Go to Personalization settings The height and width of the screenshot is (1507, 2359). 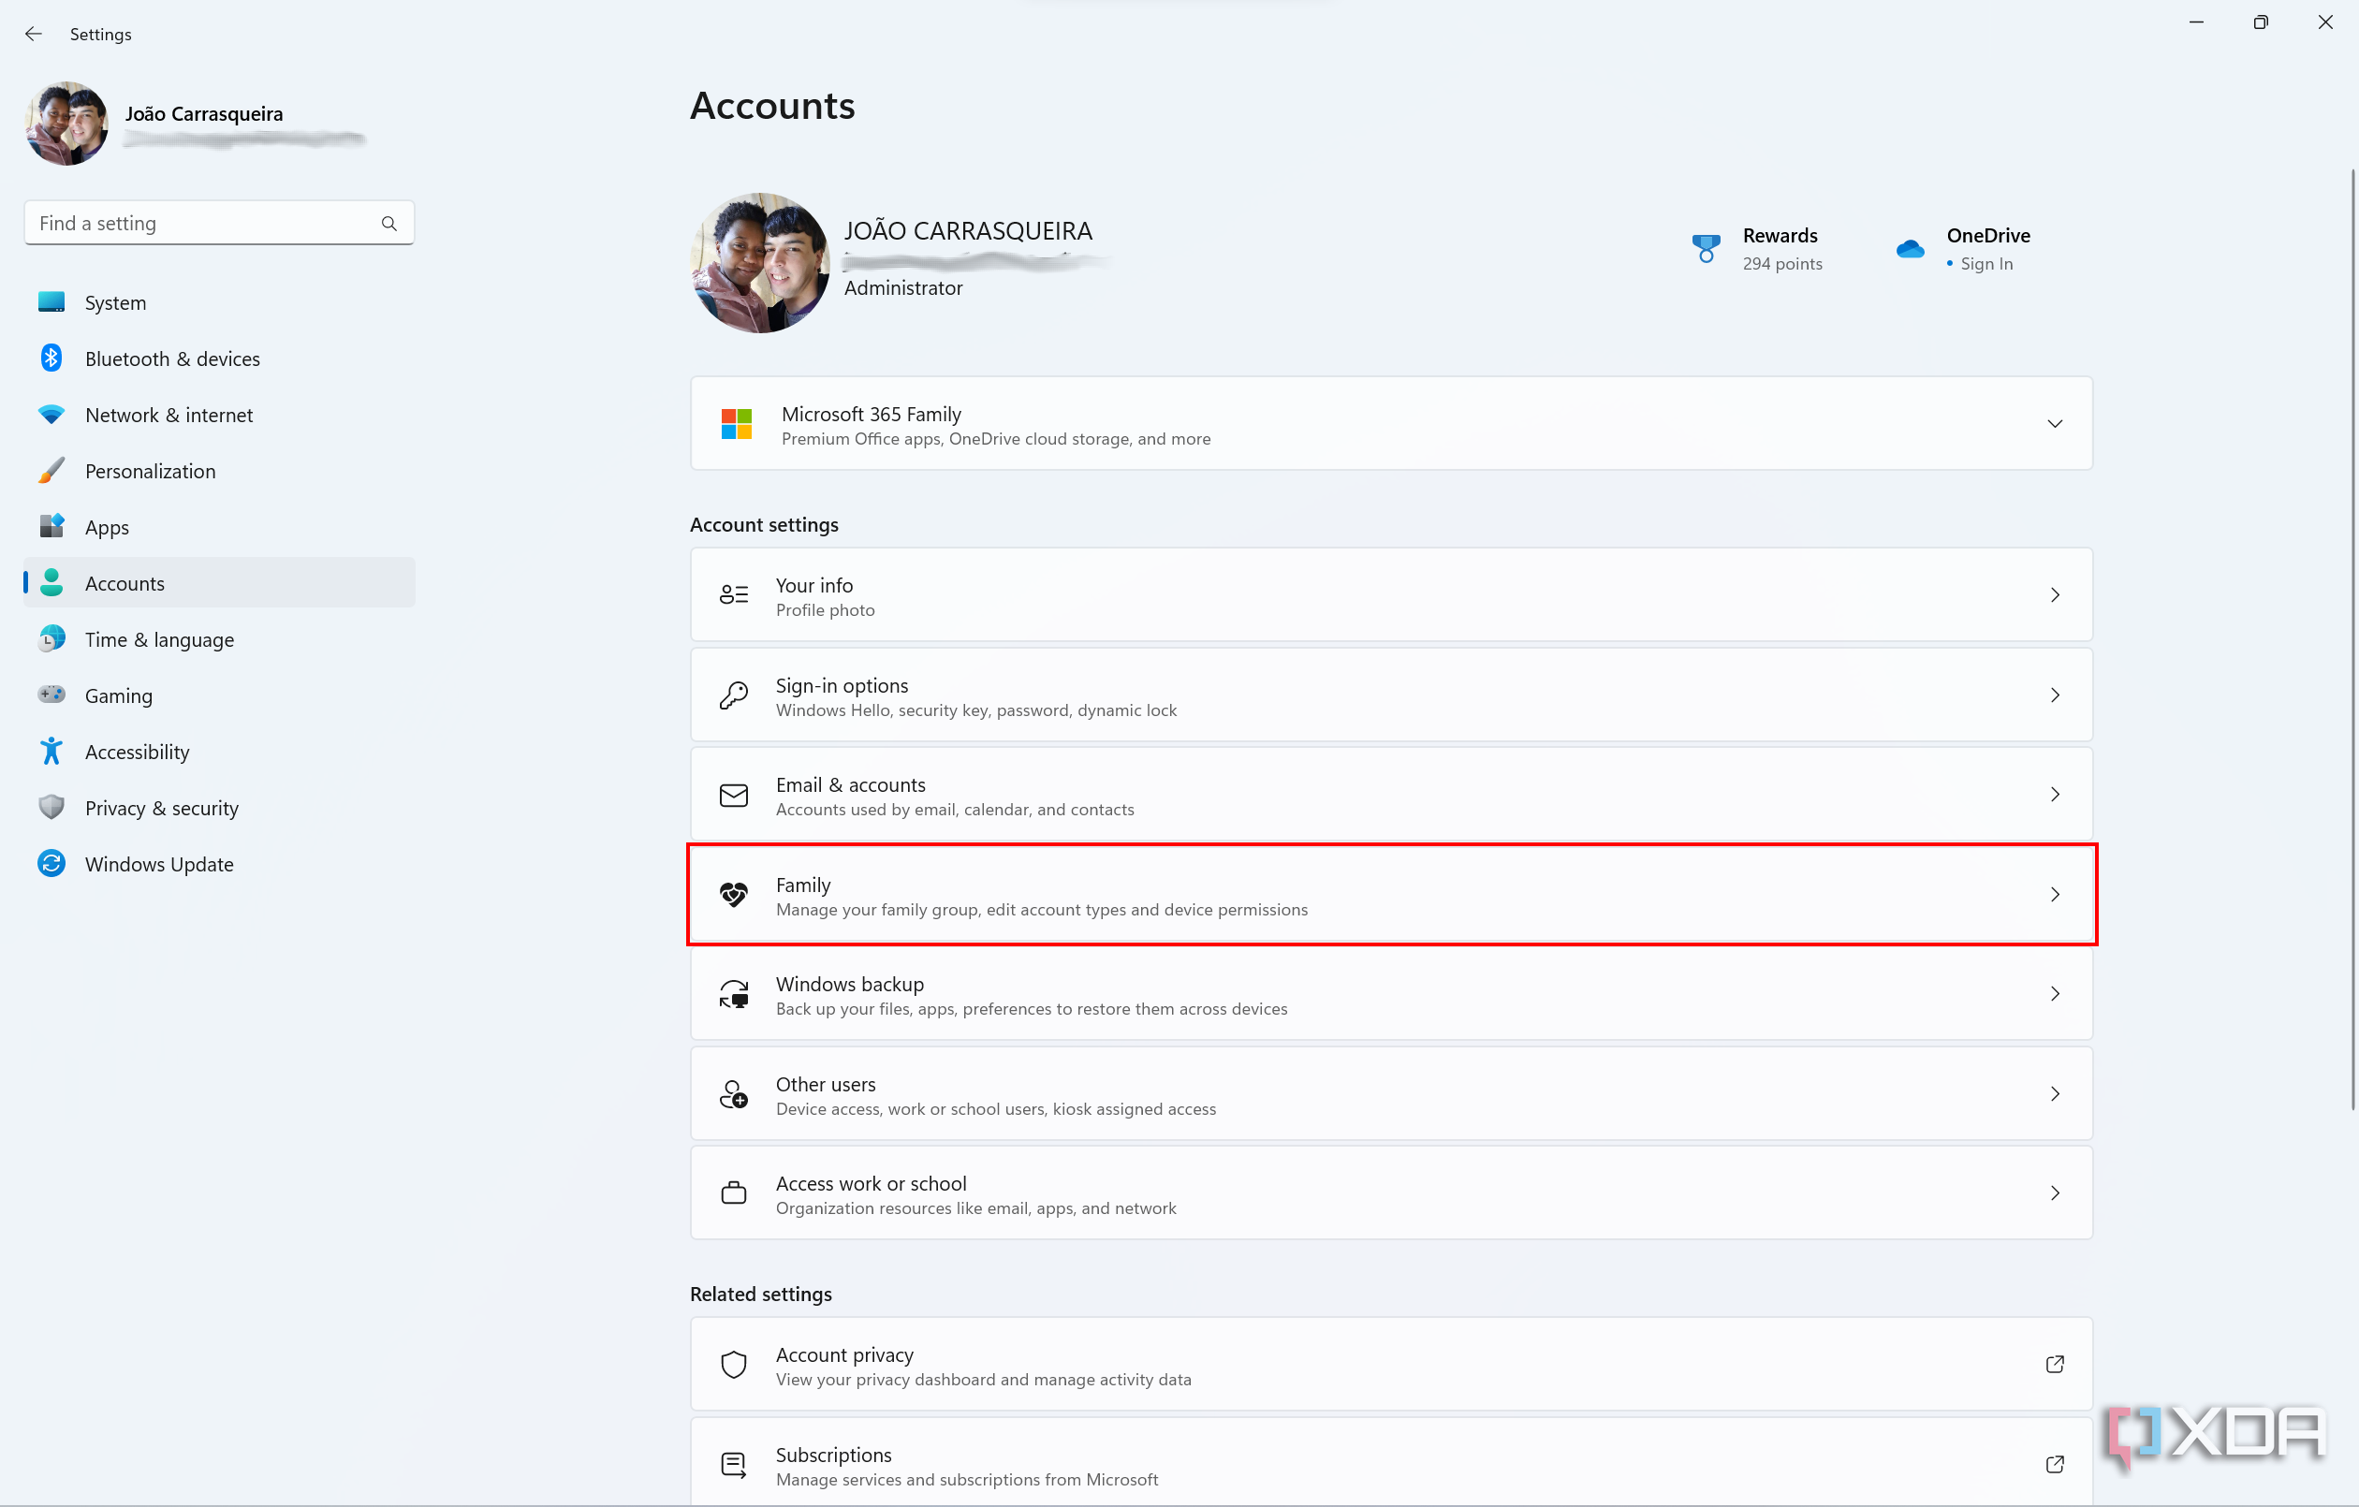(219, 470)
